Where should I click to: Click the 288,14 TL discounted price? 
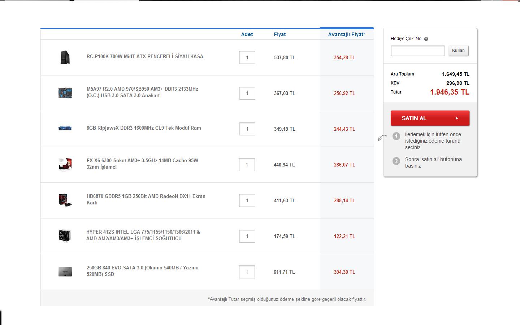pos(344,200)
